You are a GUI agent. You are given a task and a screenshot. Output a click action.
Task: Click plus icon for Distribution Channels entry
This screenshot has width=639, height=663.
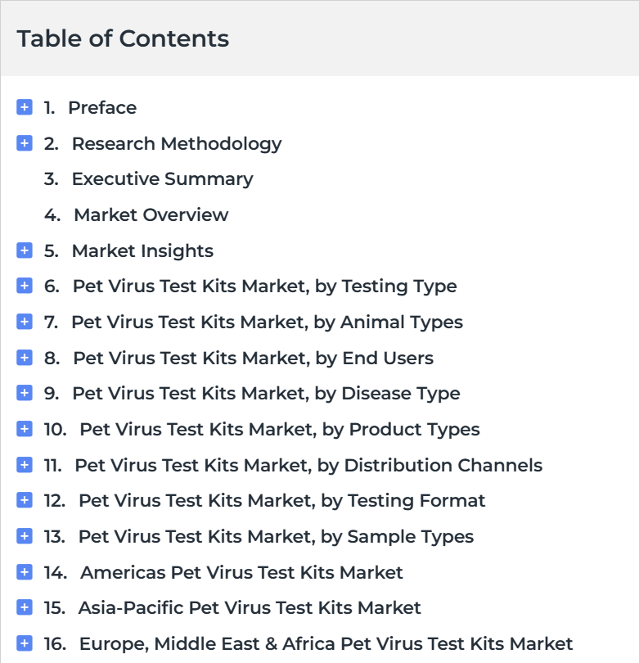tap(25, 465)
